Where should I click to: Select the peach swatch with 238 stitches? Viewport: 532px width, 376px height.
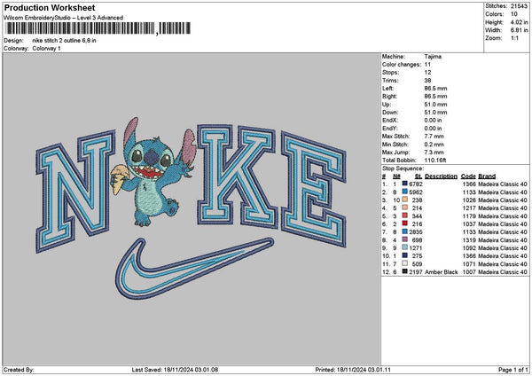click(405, 200)
